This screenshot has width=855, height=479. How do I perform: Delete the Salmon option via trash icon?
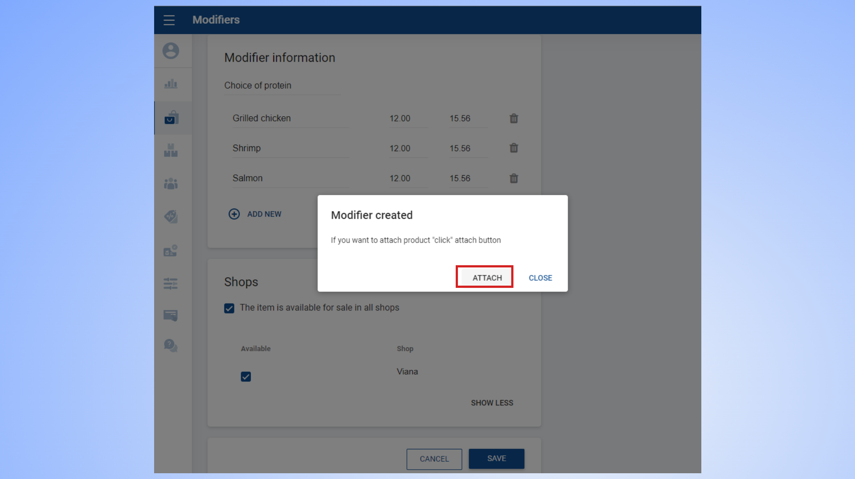[514, 178]
